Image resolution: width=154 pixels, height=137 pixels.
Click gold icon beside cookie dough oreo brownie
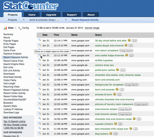[x=126, y=45]
